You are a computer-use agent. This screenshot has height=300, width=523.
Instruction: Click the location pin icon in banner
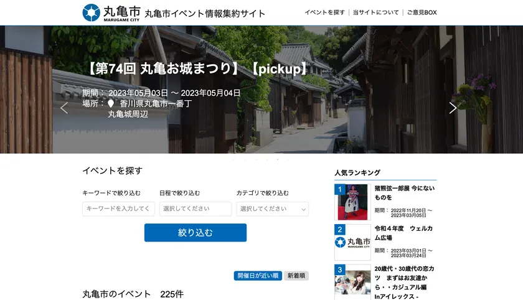click(x=111, y=104)
